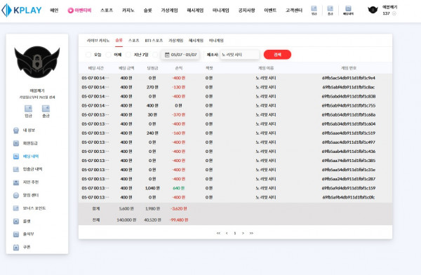Click the KPLAY logo

pyautogui.click(x=22, y=11)
